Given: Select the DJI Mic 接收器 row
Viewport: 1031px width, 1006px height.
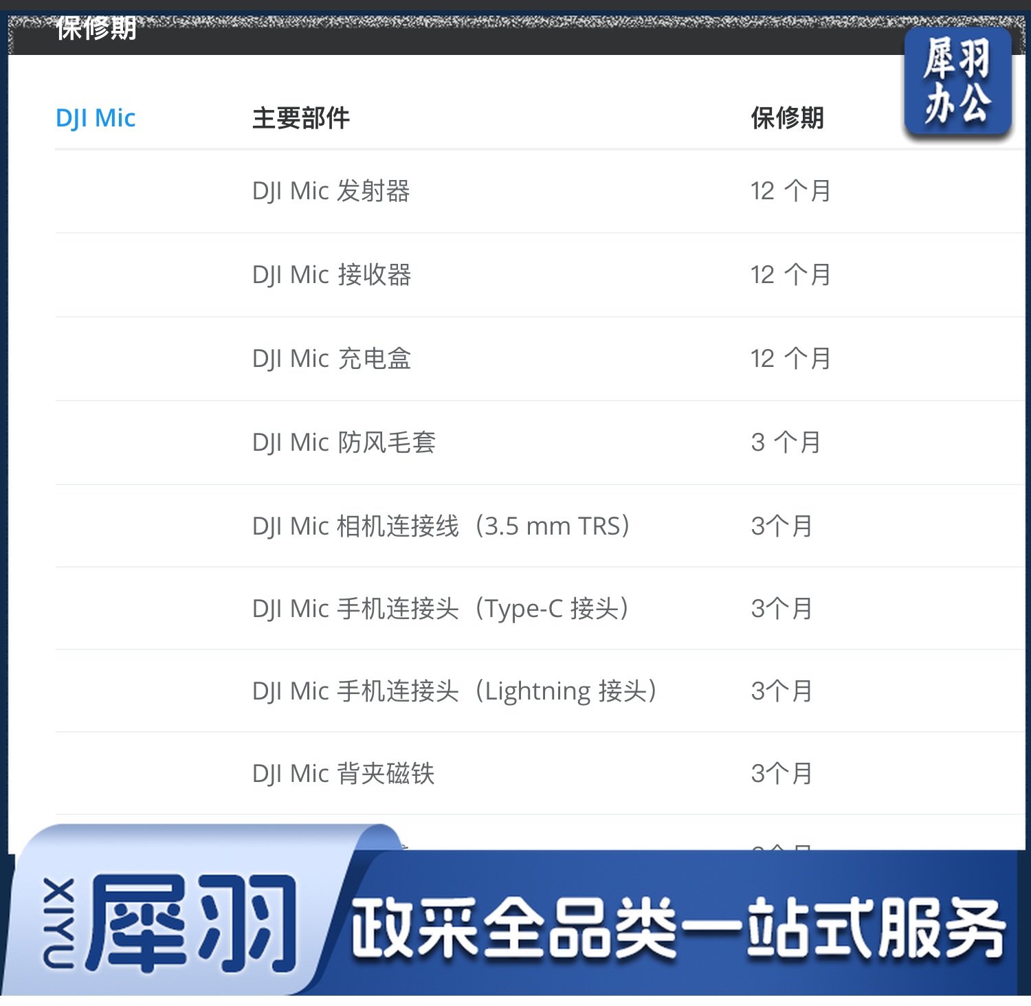Looking at the screenshot, I should click(331, 275).
